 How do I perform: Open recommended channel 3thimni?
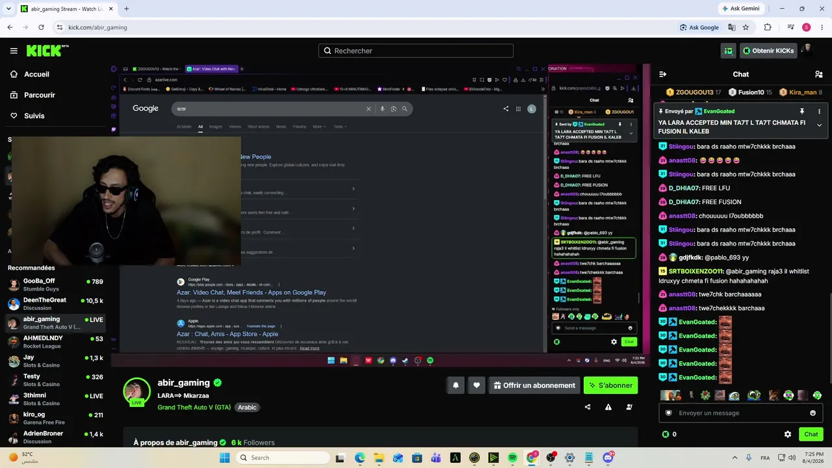pyautogui.click(x=55, y=399)
